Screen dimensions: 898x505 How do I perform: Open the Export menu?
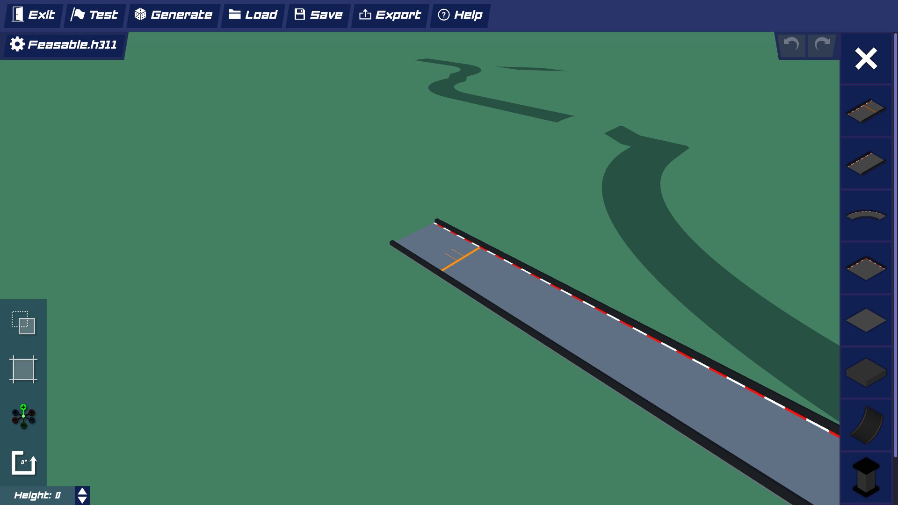coord(390,15)
